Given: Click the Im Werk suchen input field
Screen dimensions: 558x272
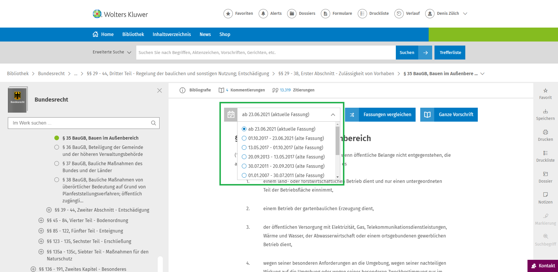Looking at the screenshot, I should 80,123.
